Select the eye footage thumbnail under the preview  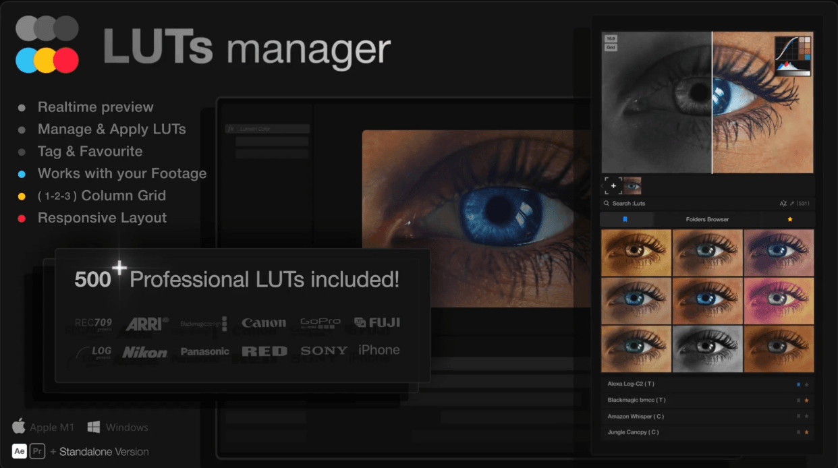(632, 185)
